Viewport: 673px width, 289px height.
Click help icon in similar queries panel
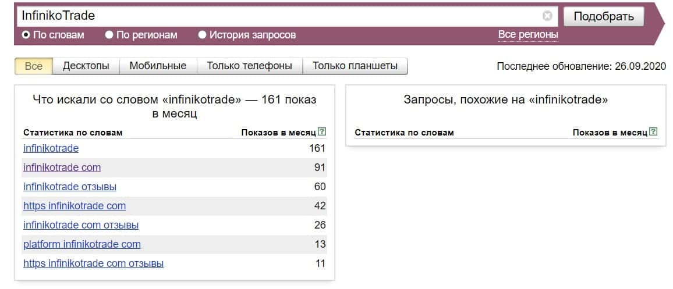click(653, 132)
